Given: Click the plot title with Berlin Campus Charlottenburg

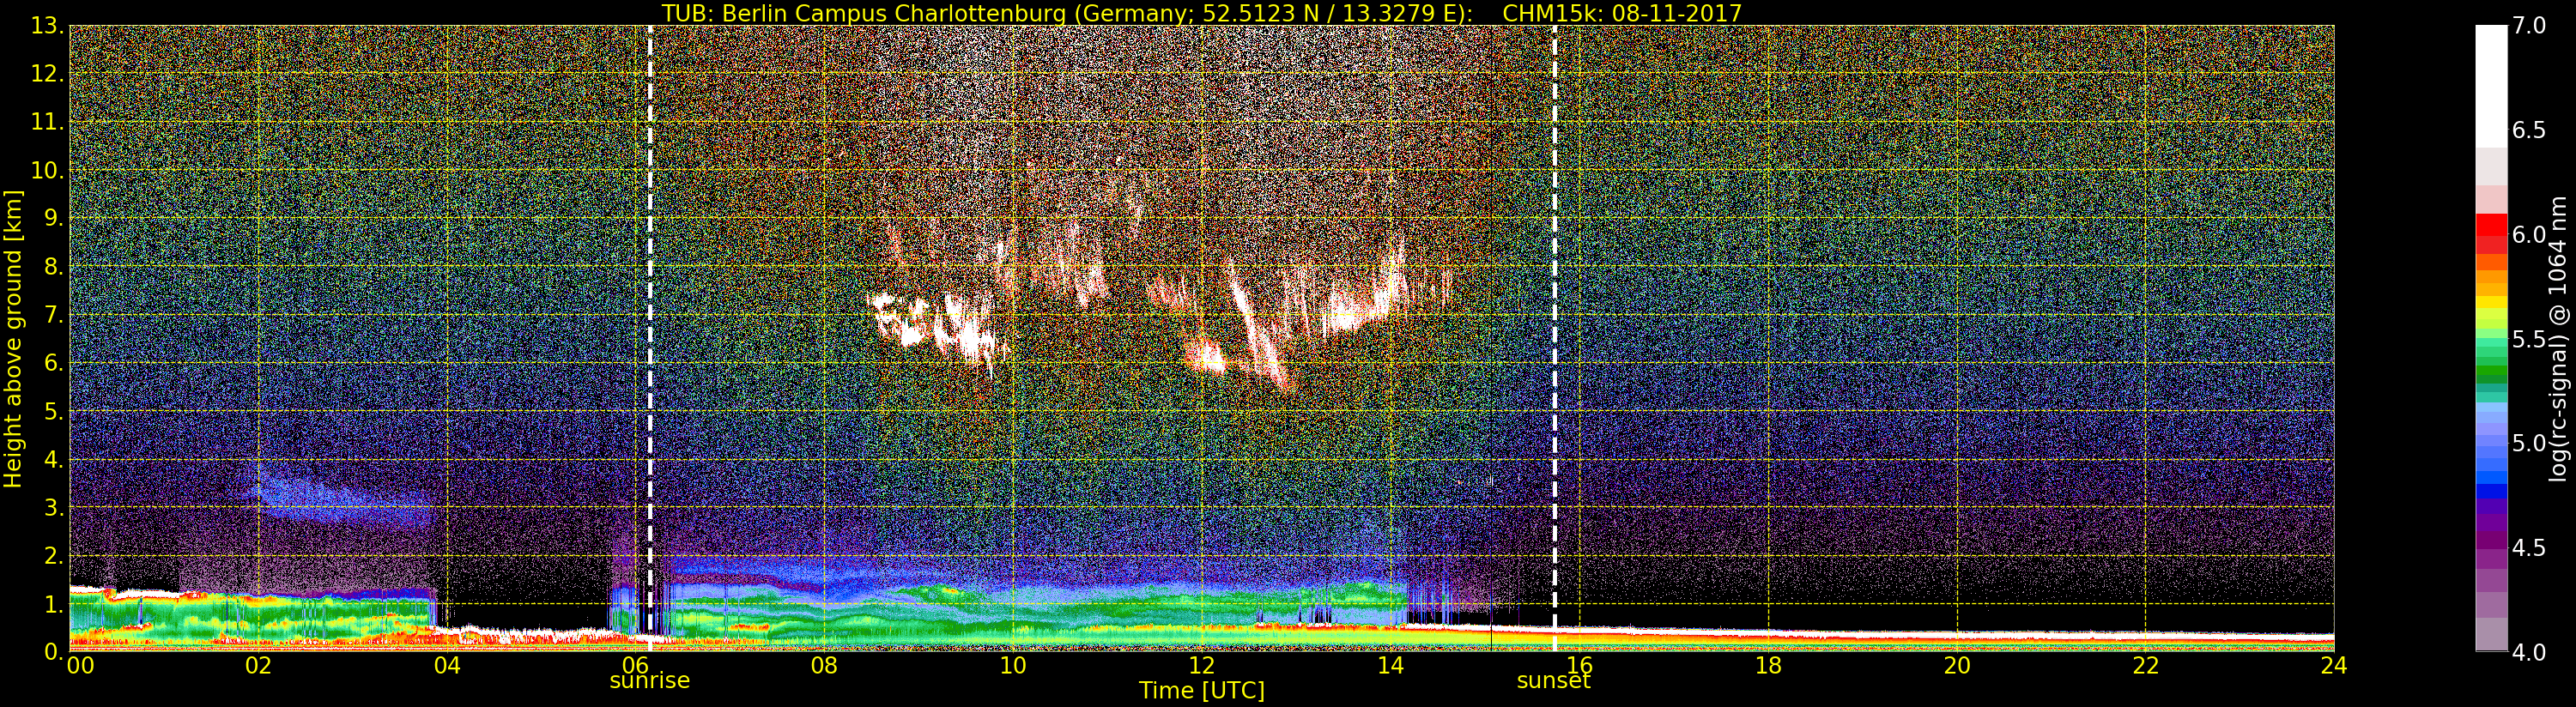Looking at the screenshot, I should click(1201, 13).
